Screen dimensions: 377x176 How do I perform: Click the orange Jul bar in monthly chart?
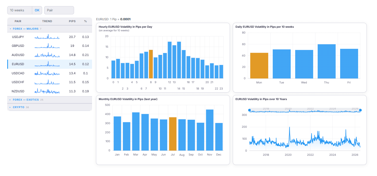point(173,134)
